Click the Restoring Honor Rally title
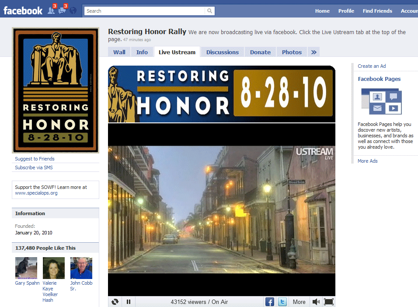Screen dimensions: 418x307 coord(147,31)
